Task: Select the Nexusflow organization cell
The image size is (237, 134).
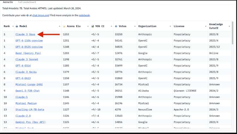Action: (145, 109)
